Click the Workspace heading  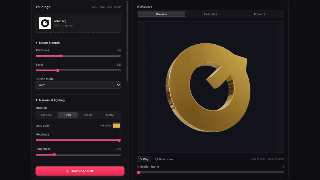pyautogui.click(x=144, y=6)
